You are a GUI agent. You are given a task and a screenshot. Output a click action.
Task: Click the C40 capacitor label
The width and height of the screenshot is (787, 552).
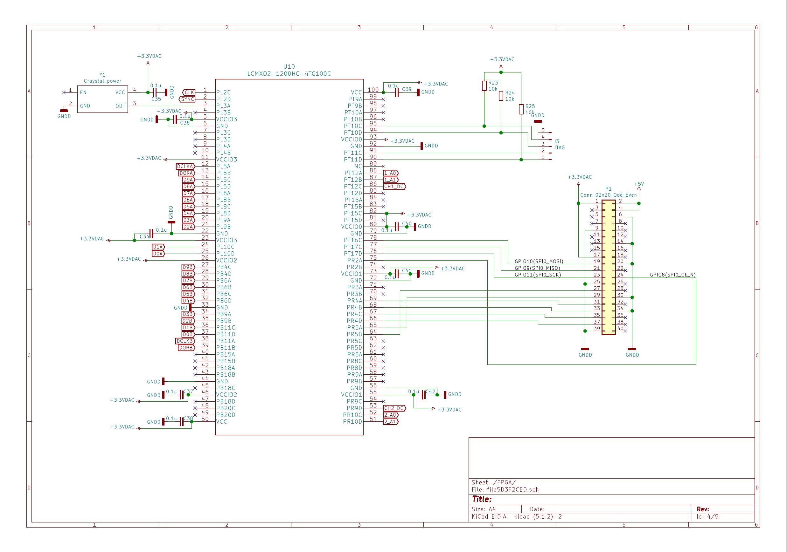pyautogui.click(x=407, y=224)
